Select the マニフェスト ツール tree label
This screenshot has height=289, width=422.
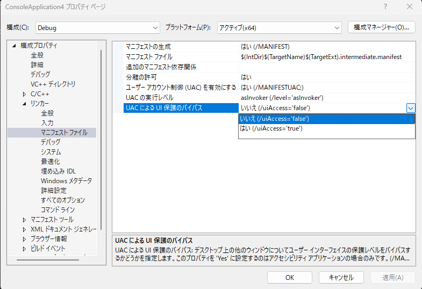52,220
